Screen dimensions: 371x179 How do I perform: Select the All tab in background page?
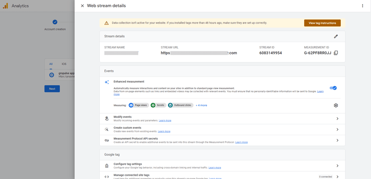(51, 64)
